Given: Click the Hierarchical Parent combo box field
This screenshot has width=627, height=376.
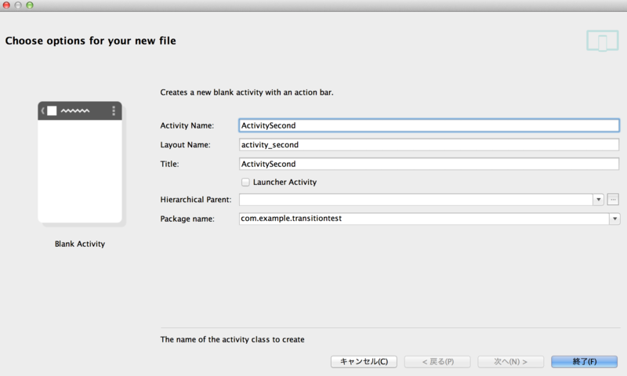Looking at the screenshot, I should tap(416, 200).
